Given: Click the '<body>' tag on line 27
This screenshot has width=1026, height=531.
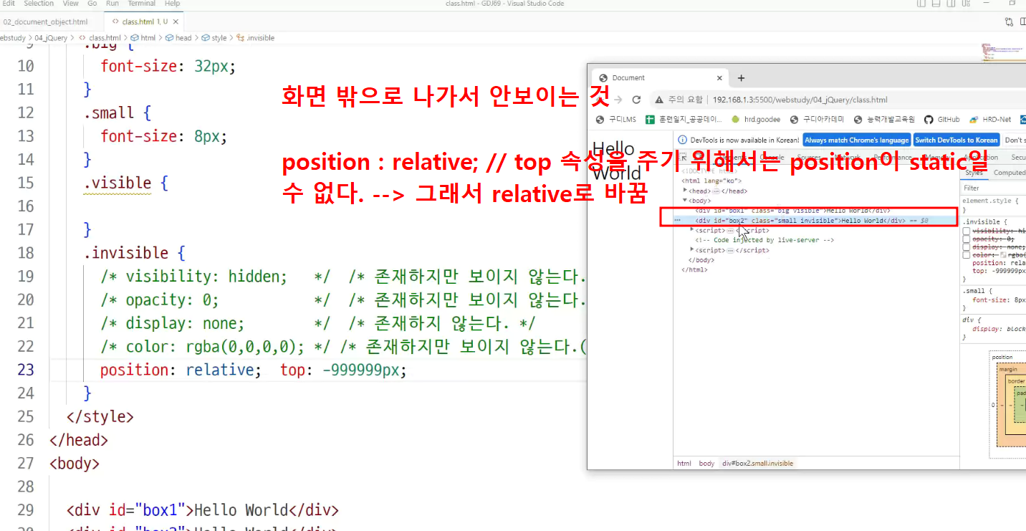Looking at the screenshot, I should [x=74, y=464].
